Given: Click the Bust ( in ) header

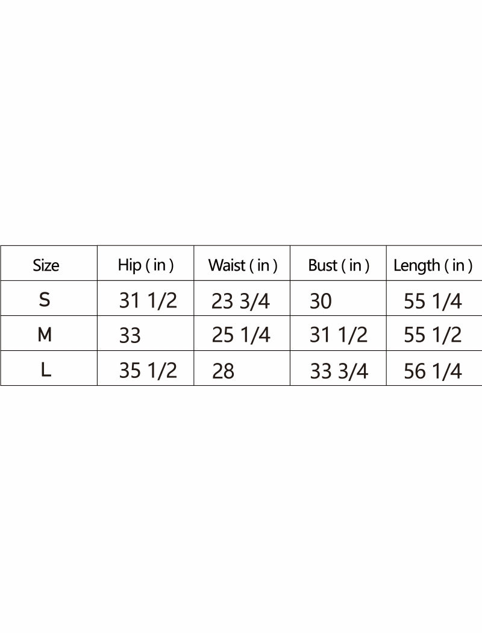Looking at the screenshot, I should click(x=339, y=265).
